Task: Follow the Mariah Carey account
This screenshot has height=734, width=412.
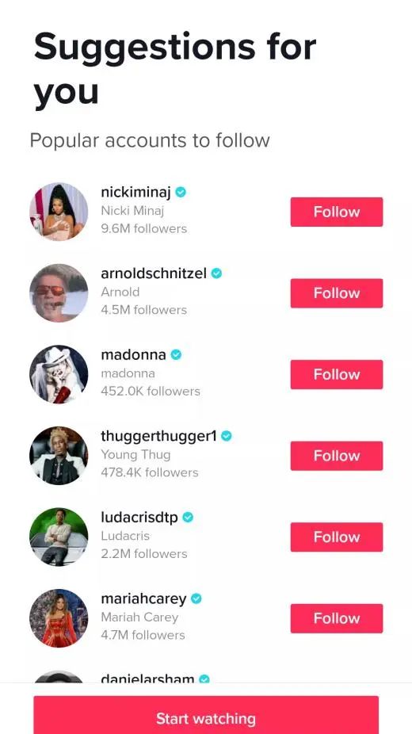Action: (337, 618)
